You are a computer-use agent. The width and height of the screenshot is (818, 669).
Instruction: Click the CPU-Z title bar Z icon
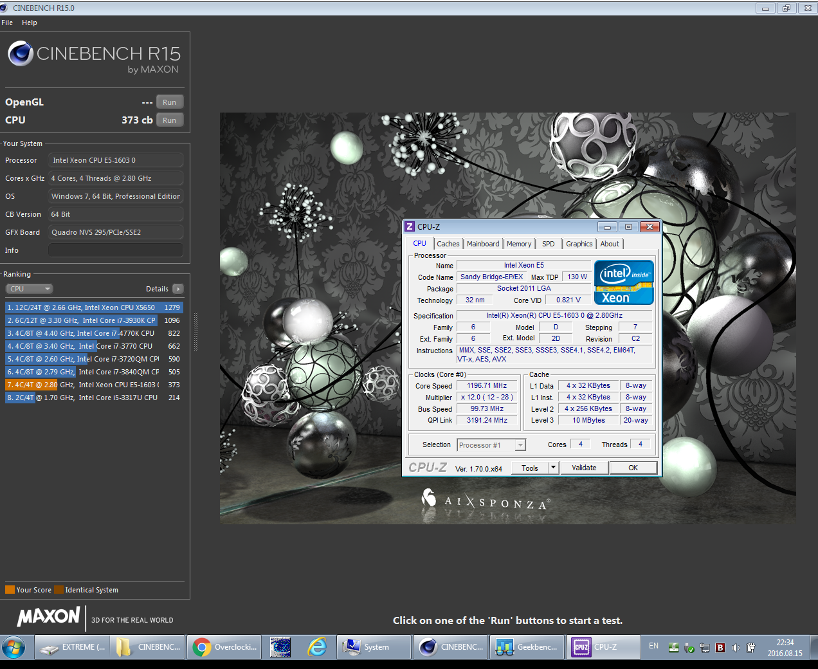point(410,226)
